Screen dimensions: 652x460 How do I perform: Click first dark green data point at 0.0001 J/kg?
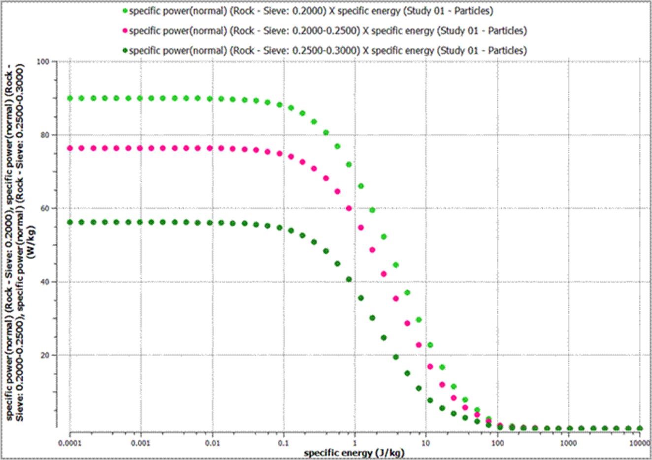tap(70, 222)
